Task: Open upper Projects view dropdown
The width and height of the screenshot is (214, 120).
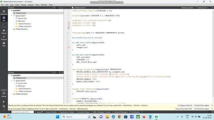Action: pos(52,8)
